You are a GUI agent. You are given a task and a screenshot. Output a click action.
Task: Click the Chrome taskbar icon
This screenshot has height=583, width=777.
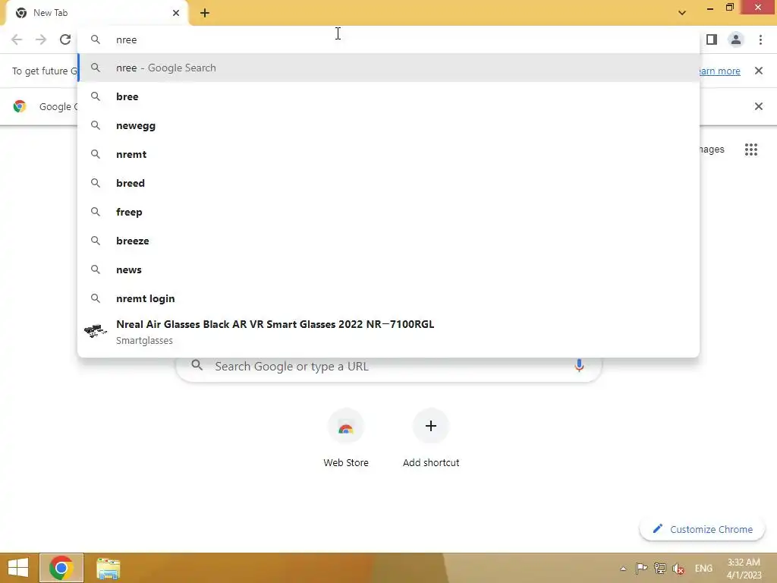61,568
